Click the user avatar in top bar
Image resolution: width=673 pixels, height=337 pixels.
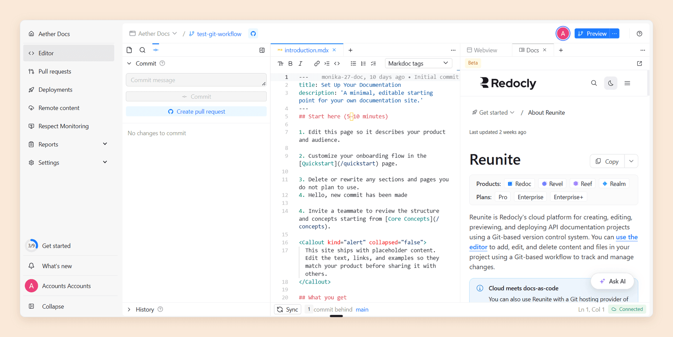tap(563, 34)
